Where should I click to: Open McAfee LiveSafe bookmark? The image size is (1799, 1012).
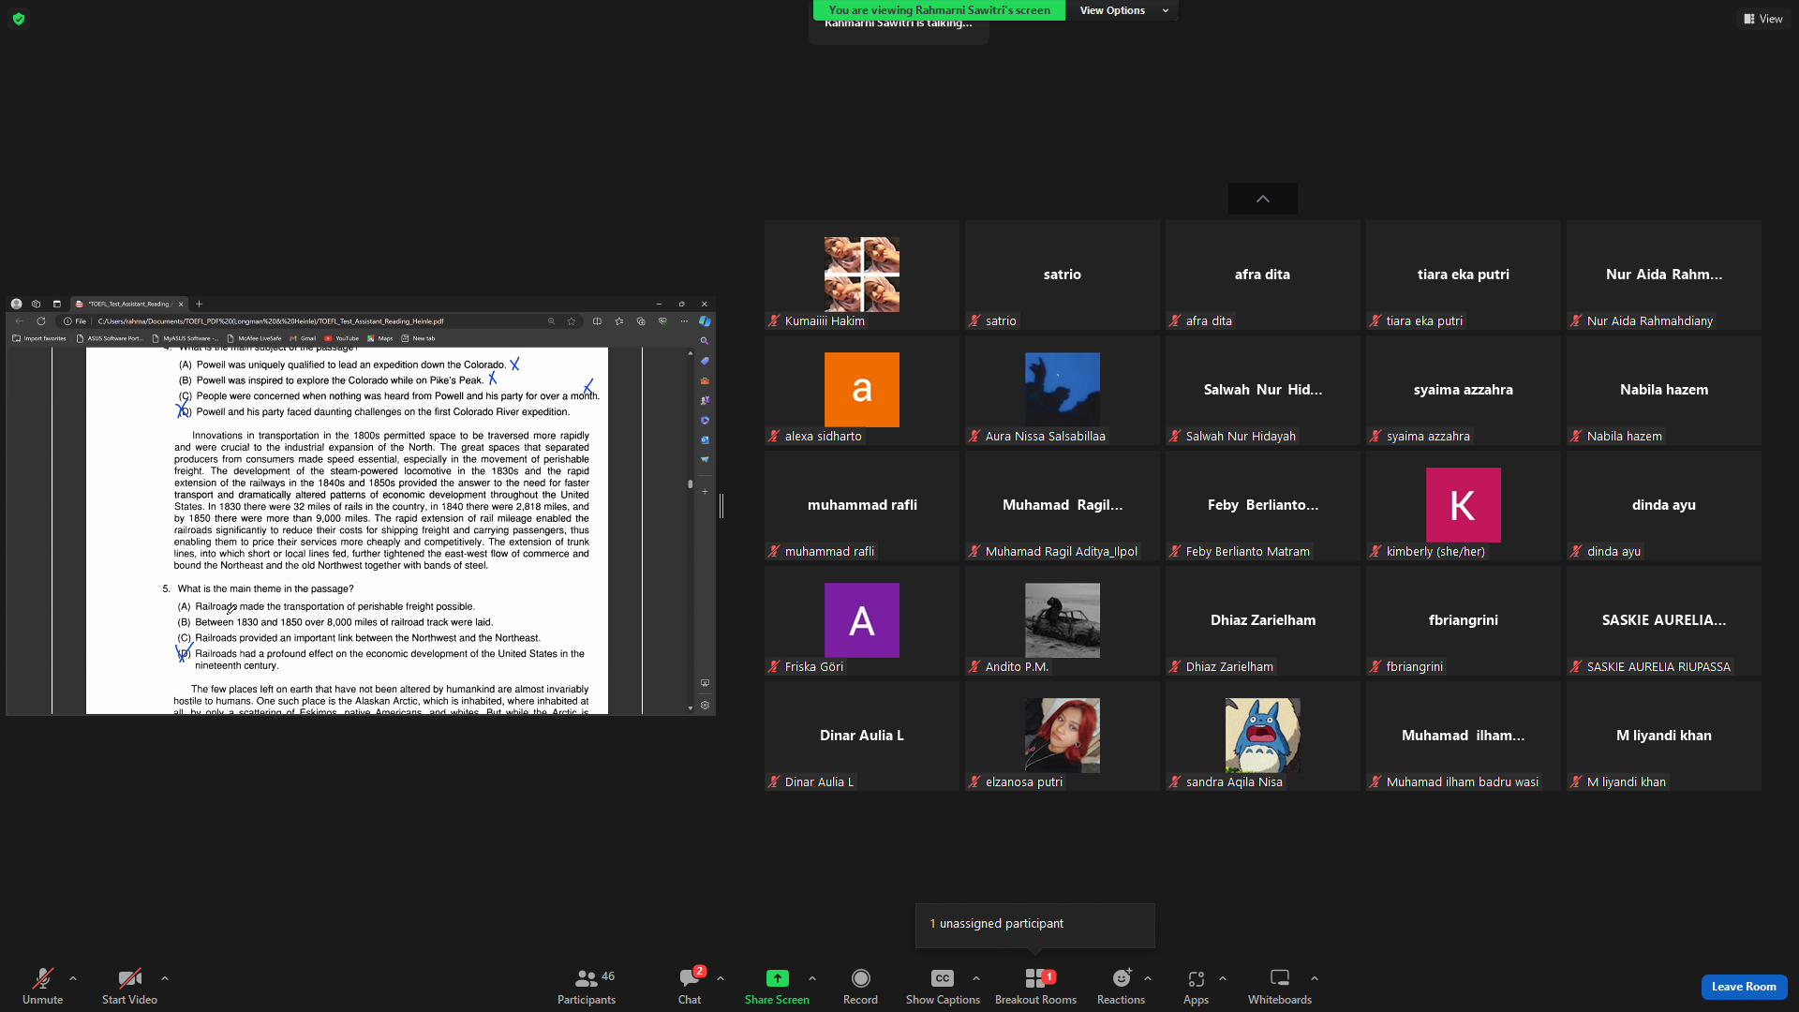coord(254,338)
